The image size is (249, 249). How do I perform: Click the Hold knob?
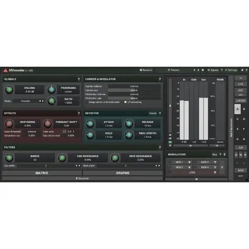[90, 135]
